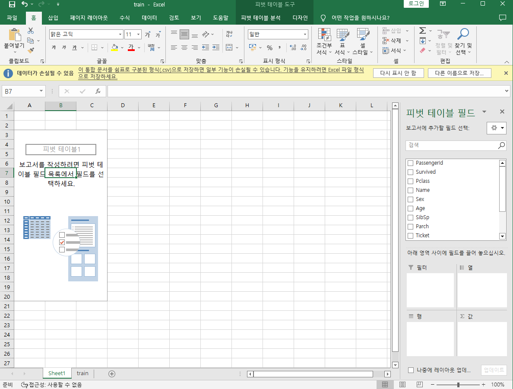This screenshot has width=513, height=389.
Task: Check the Pclass field checkbox
Action: pyautogui.click(x=410, y=182)
